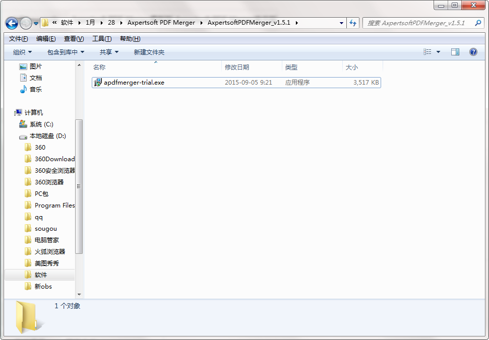Open the 工具(T) menu

pos(102,39)
